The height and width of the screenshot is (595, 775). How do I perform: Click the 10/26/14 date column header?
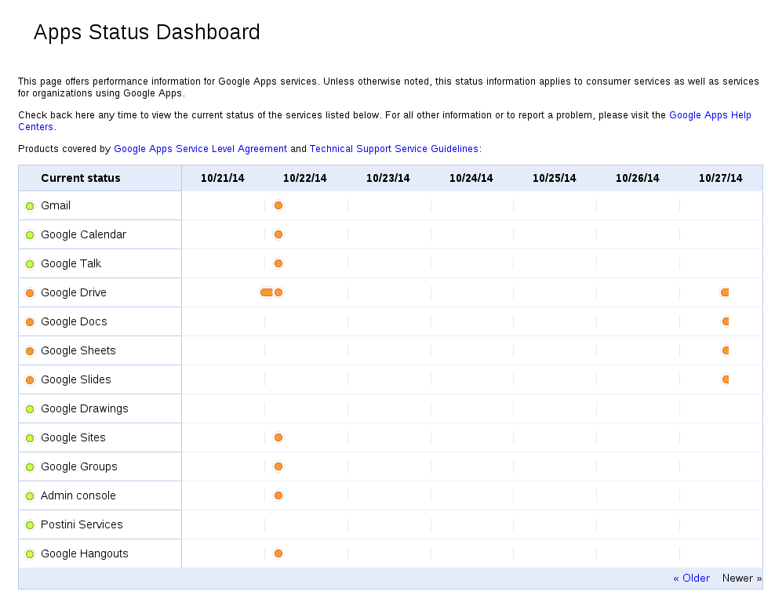point(637,178)
